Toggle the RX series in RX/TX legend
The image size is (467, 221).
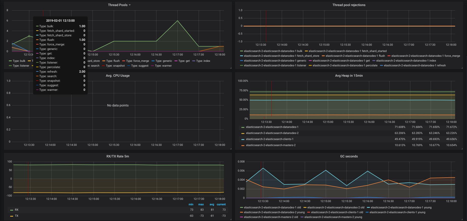pos(16,210)
